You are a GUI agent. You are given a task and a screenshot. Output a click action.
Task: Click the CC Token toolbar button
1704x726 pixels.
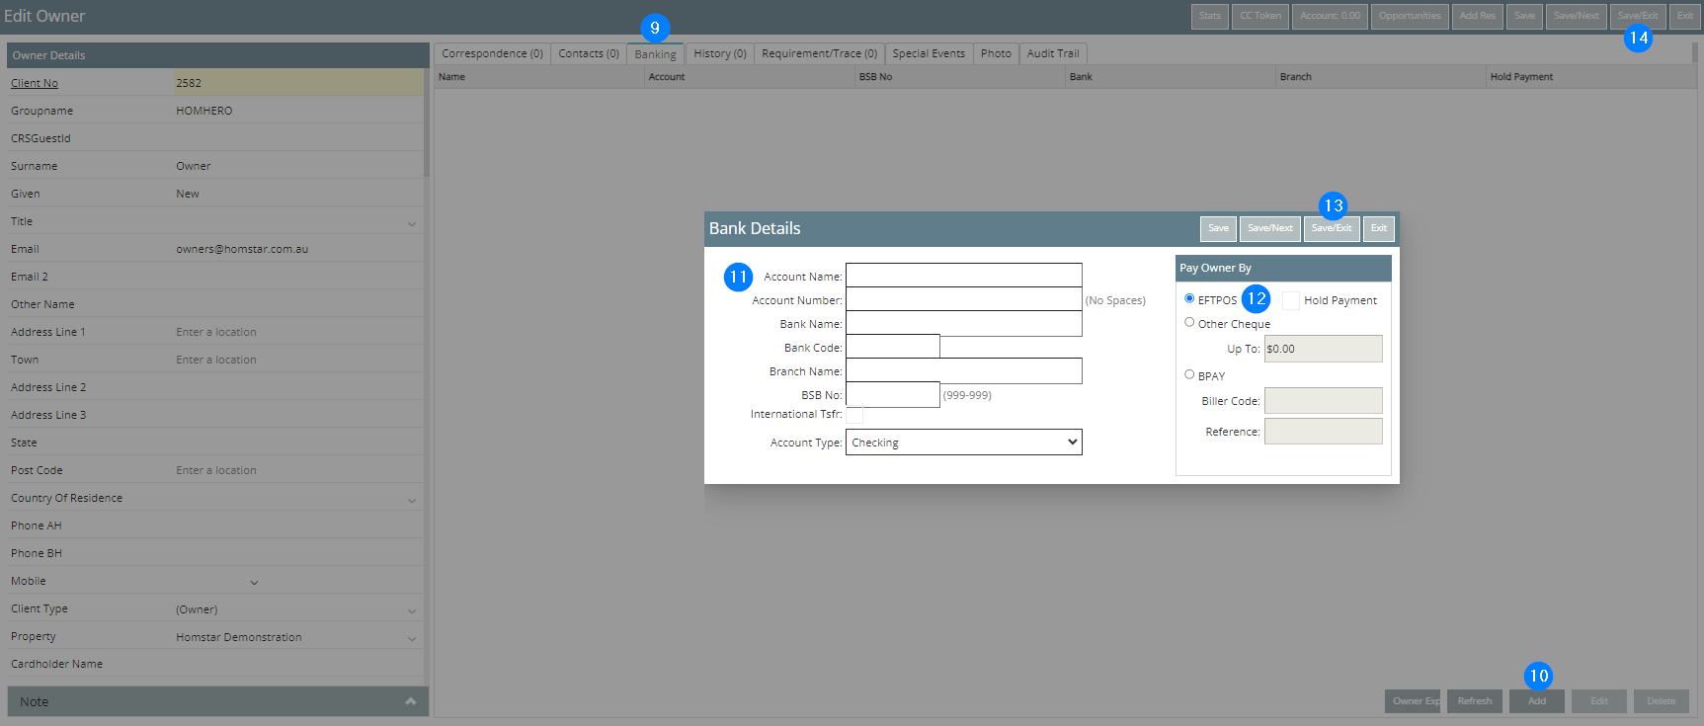tap(1260, 16)
